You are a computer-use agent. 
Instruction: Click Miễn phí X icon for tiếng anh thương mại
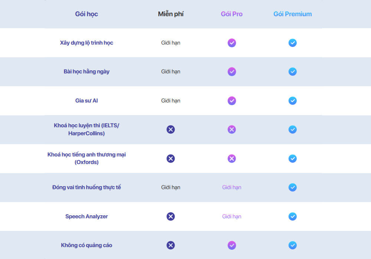(171, 159)
